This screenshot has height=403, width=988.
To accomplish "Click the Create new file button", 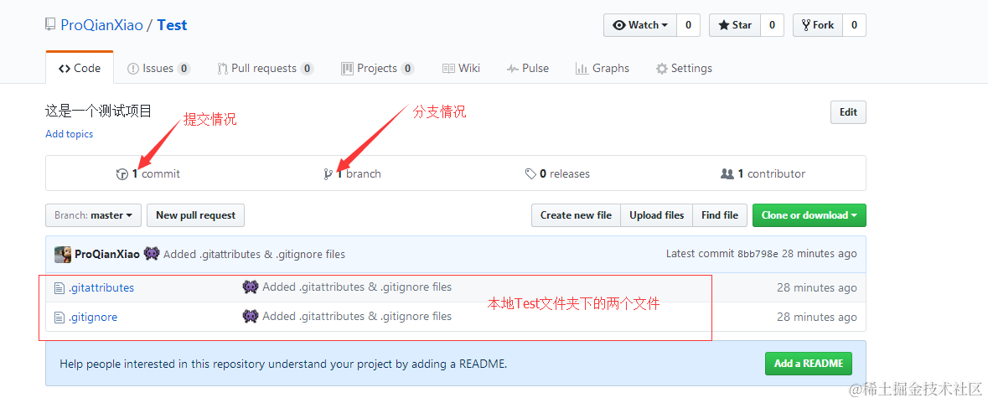I will pos(576,215).
